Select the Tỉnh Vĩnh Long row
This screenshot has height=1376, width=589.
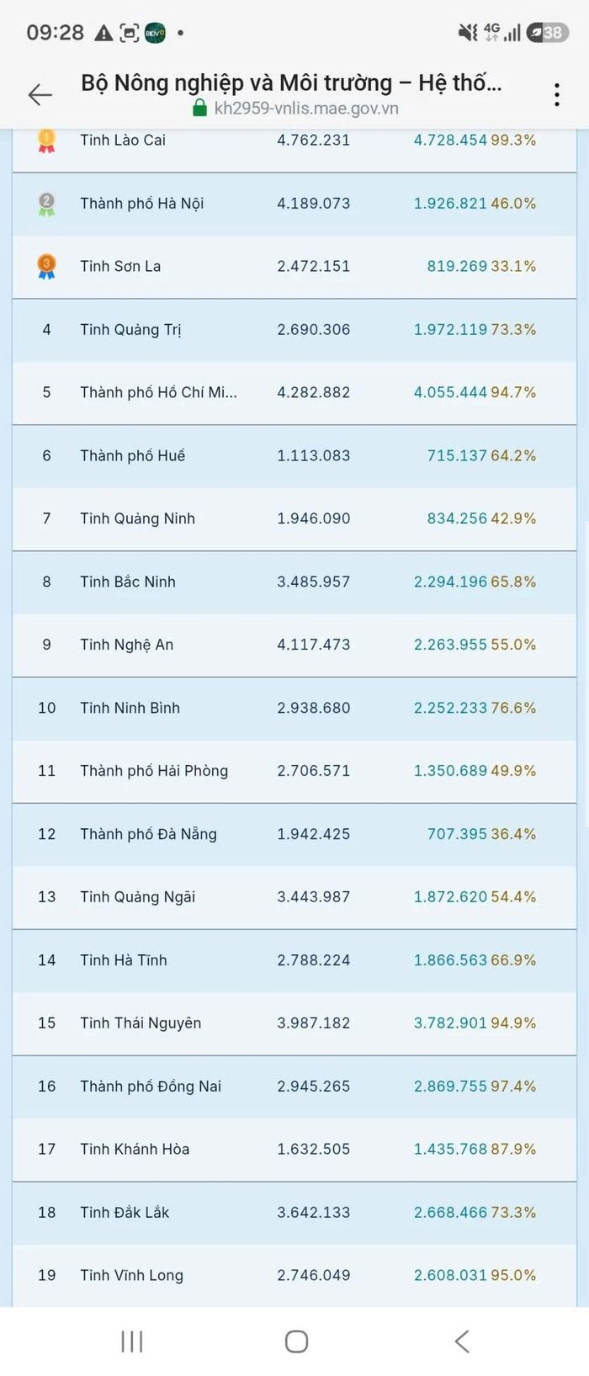pos(294,1276)
